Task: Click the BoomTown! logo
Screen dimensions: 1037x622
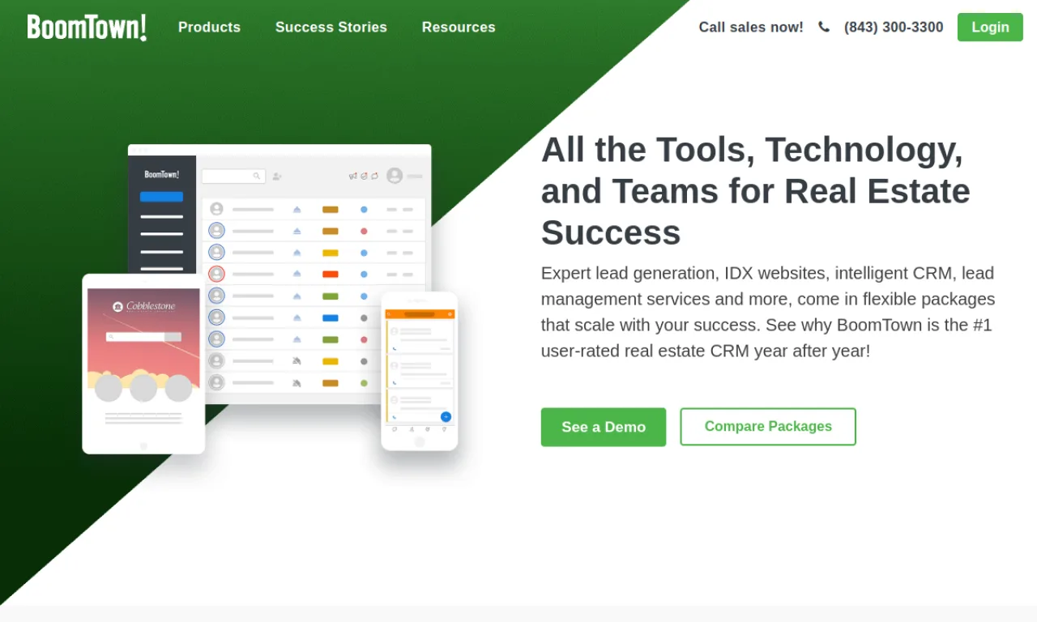Action: coord(87,28)
